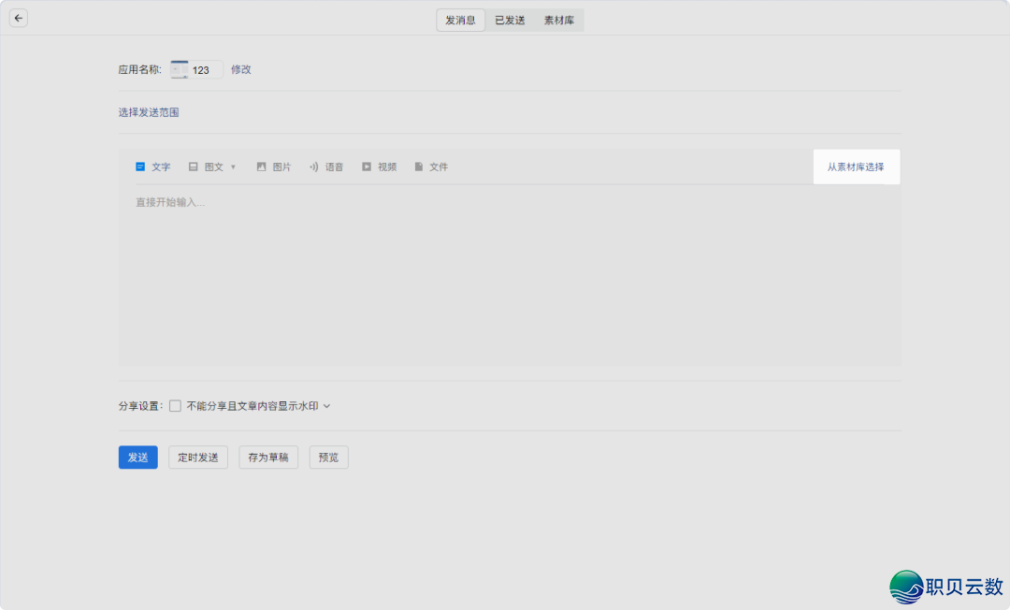Image resolution: width=1010 pixels, height=610 pixels.
Task: Open 从素材库选择 to pick material
Action: click(856, 166)
